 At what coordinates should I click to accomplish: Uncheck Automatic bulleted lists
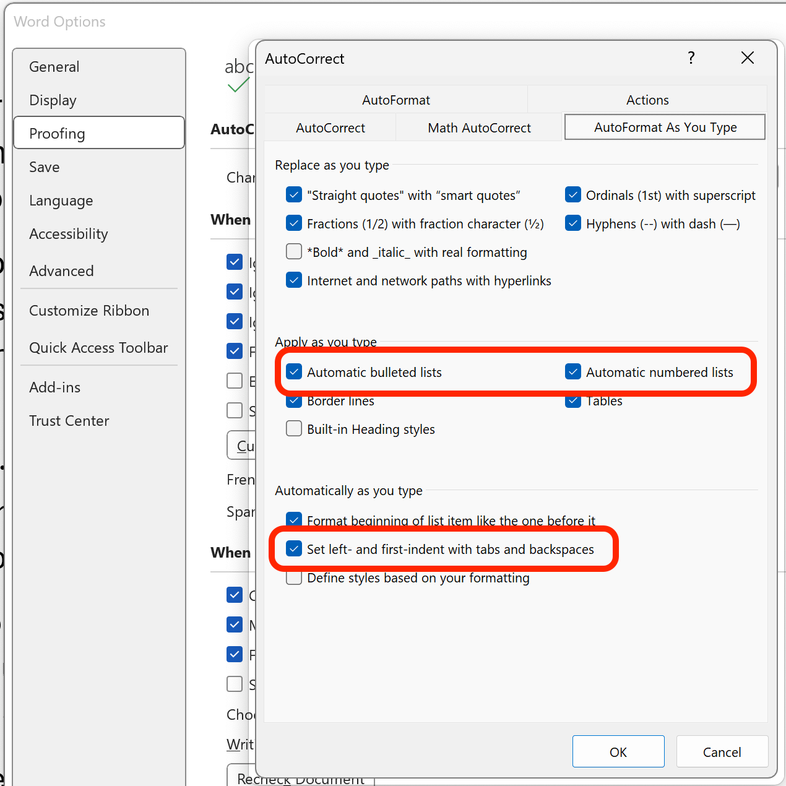(x=294, y=371)
